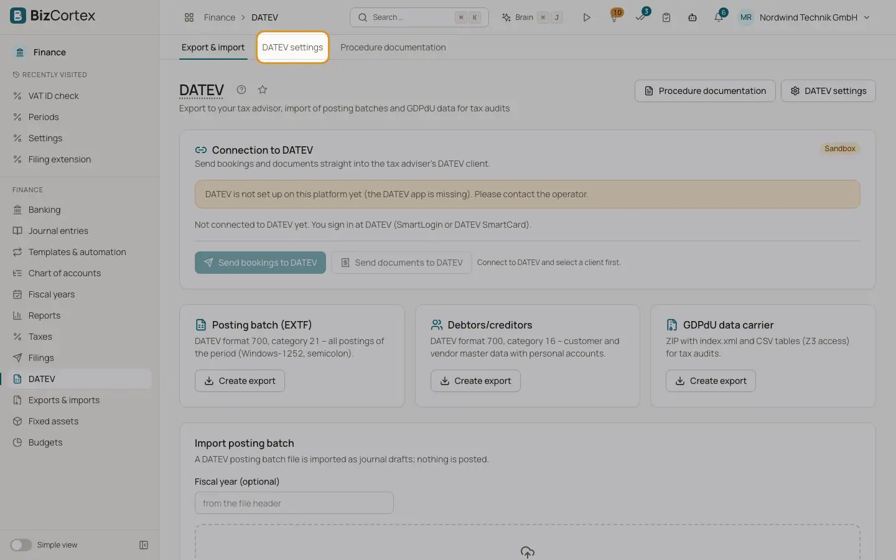Viewport: 896px width, 560px height.
Task: Click the BizCortex logo
Action: click(x=53, y=16)
